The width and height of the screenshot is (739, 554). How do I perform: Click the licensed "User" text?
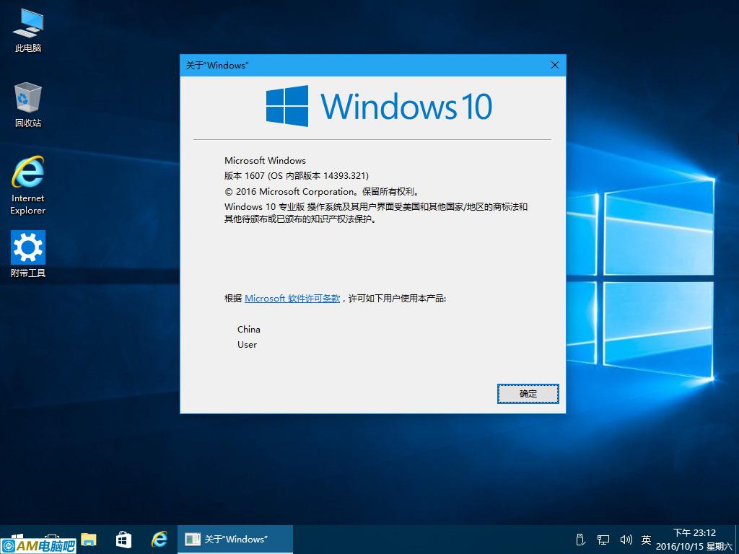tap(247, 344)
